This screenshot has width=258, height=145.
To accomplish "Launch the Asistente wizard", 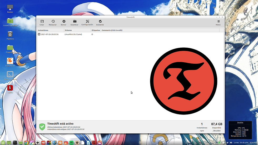I will [x=100, y=23].
